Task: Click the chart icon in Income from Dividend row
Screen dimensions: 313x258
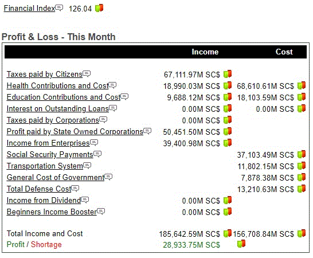Action: [x=228, y=200]
